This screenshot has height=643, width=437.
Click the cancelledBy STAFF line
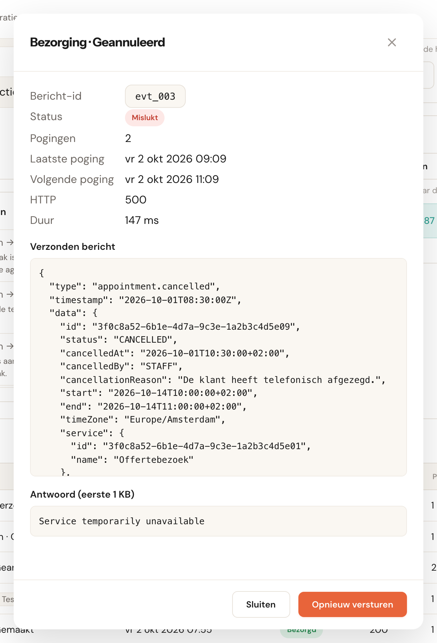tap(122, 366)
